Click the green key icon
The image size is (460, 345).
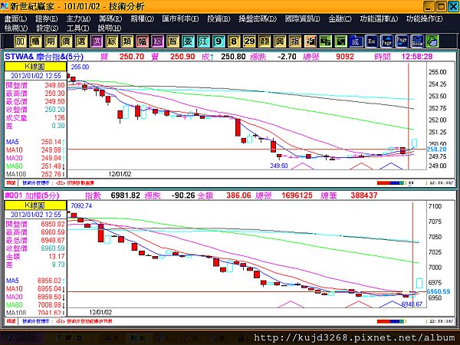coord(432,41)
